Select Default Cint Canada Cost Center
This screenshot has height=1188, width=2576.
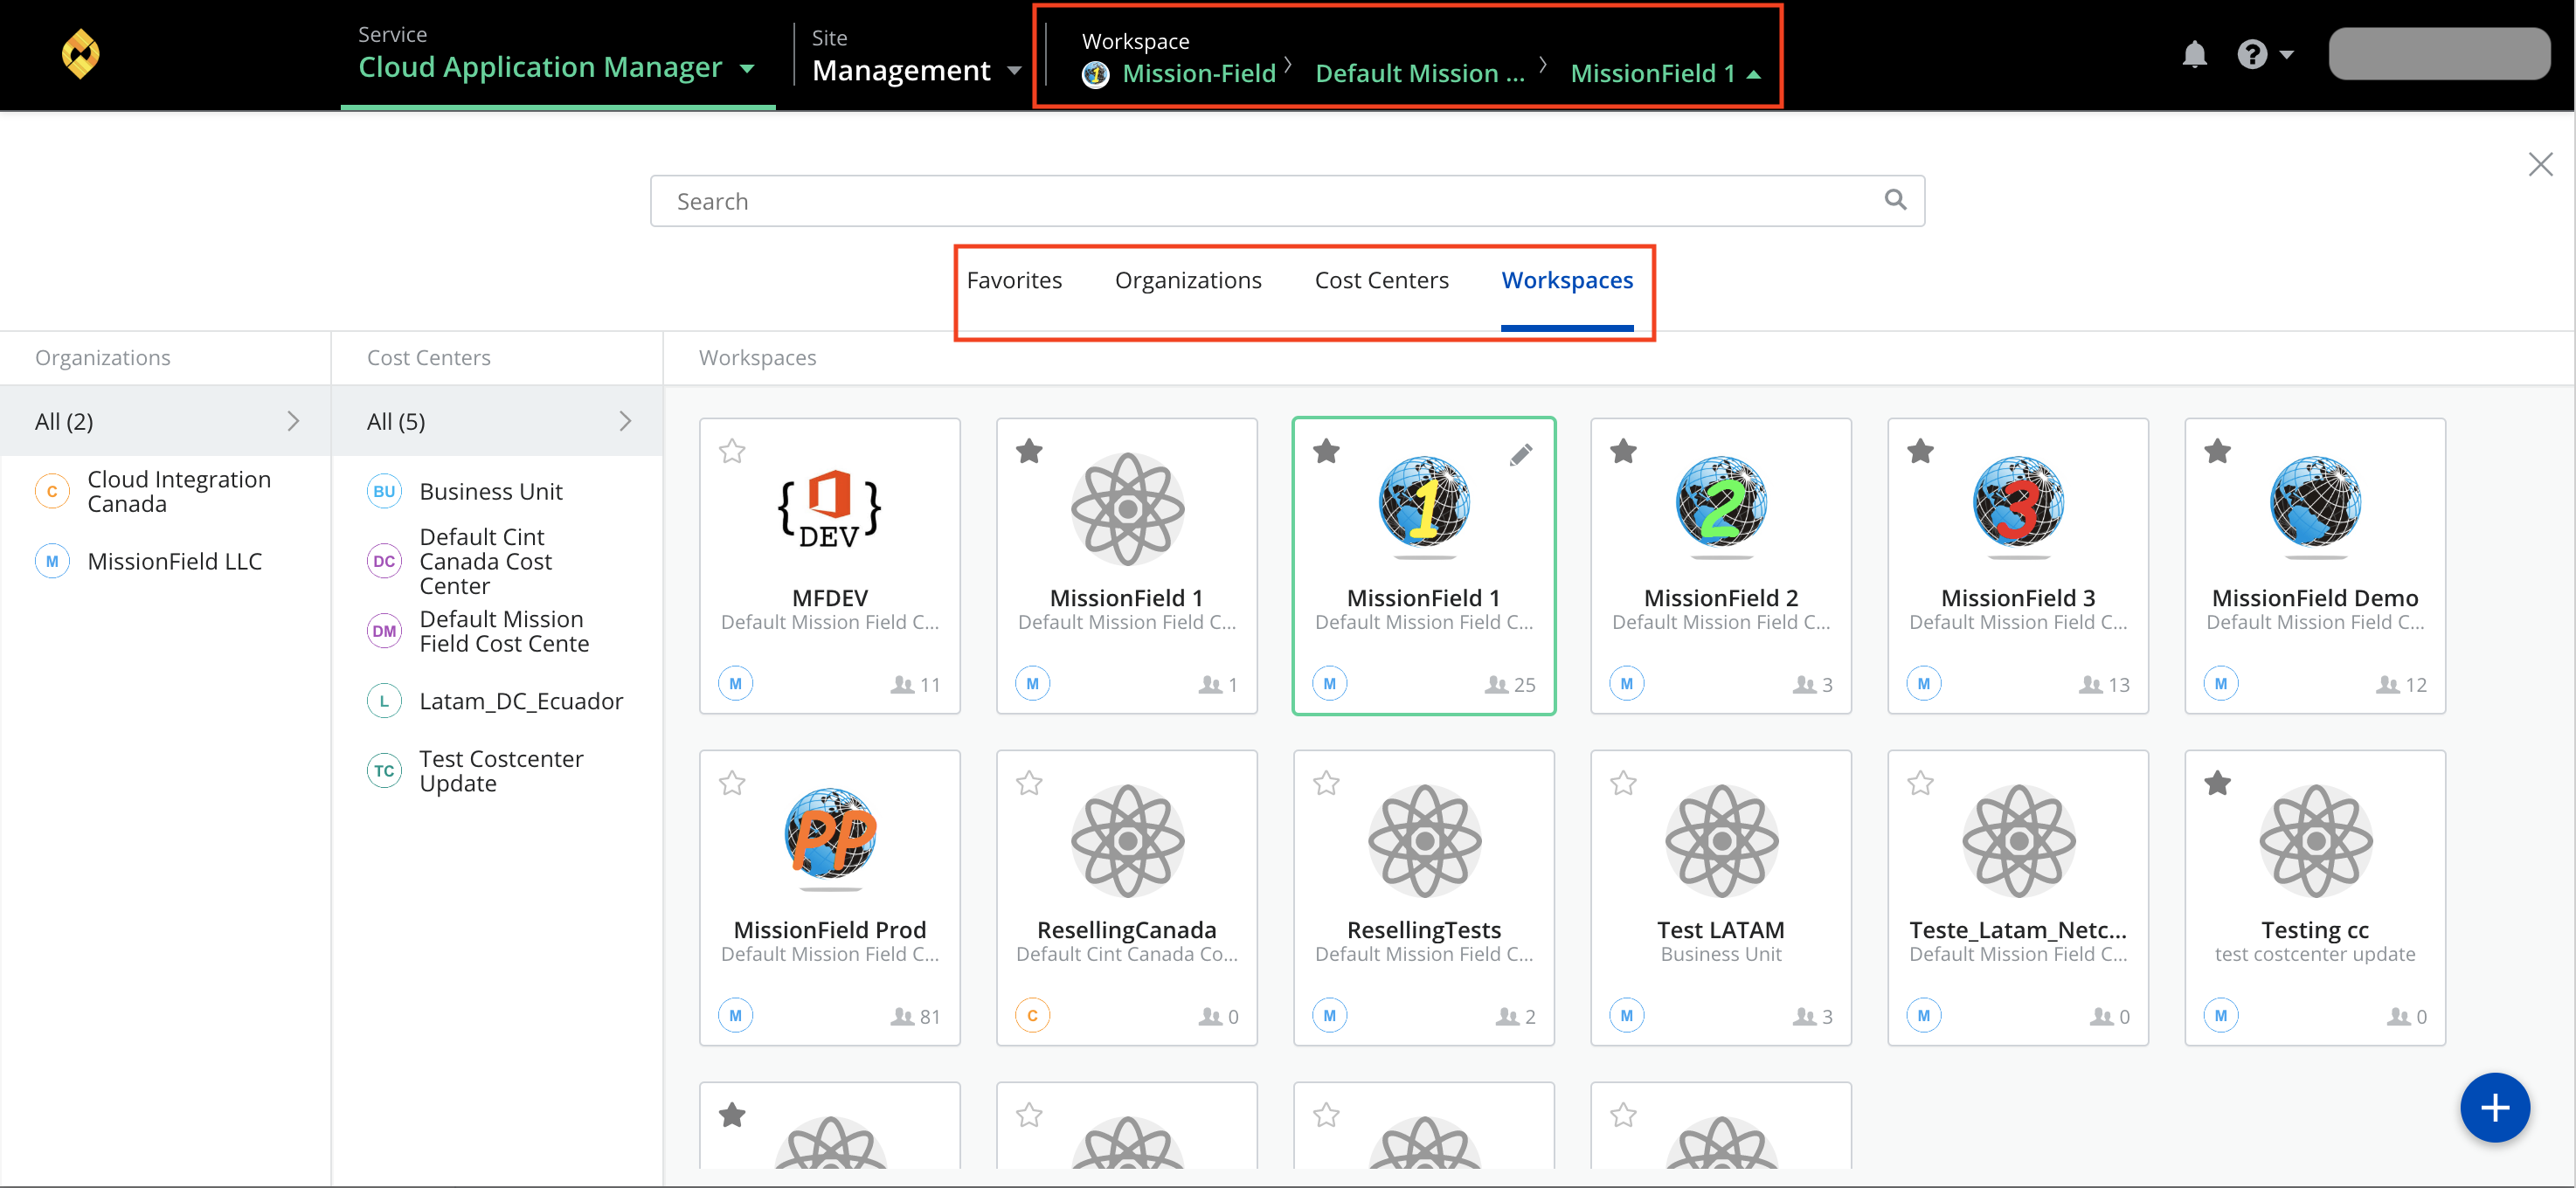tap(497, 561)
